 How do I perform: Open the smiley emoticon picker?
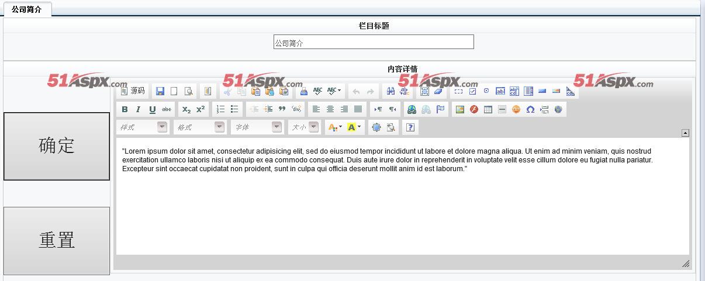(516, 109)
